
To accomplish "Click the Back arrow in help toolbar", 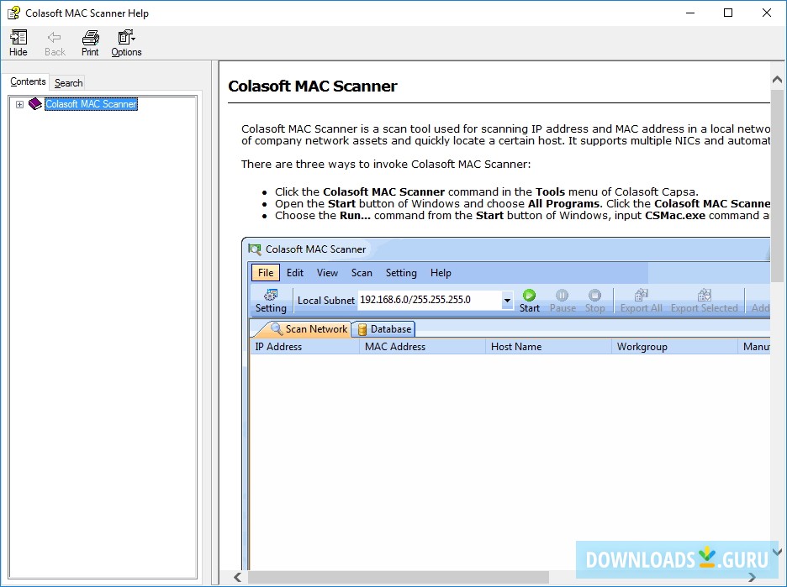I will pyautogui.click(x=55, y=43).
